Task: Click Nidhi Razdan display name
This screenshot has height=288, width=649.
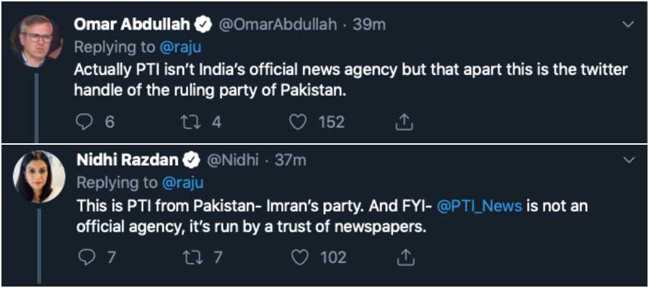Action: click(128, 160)
